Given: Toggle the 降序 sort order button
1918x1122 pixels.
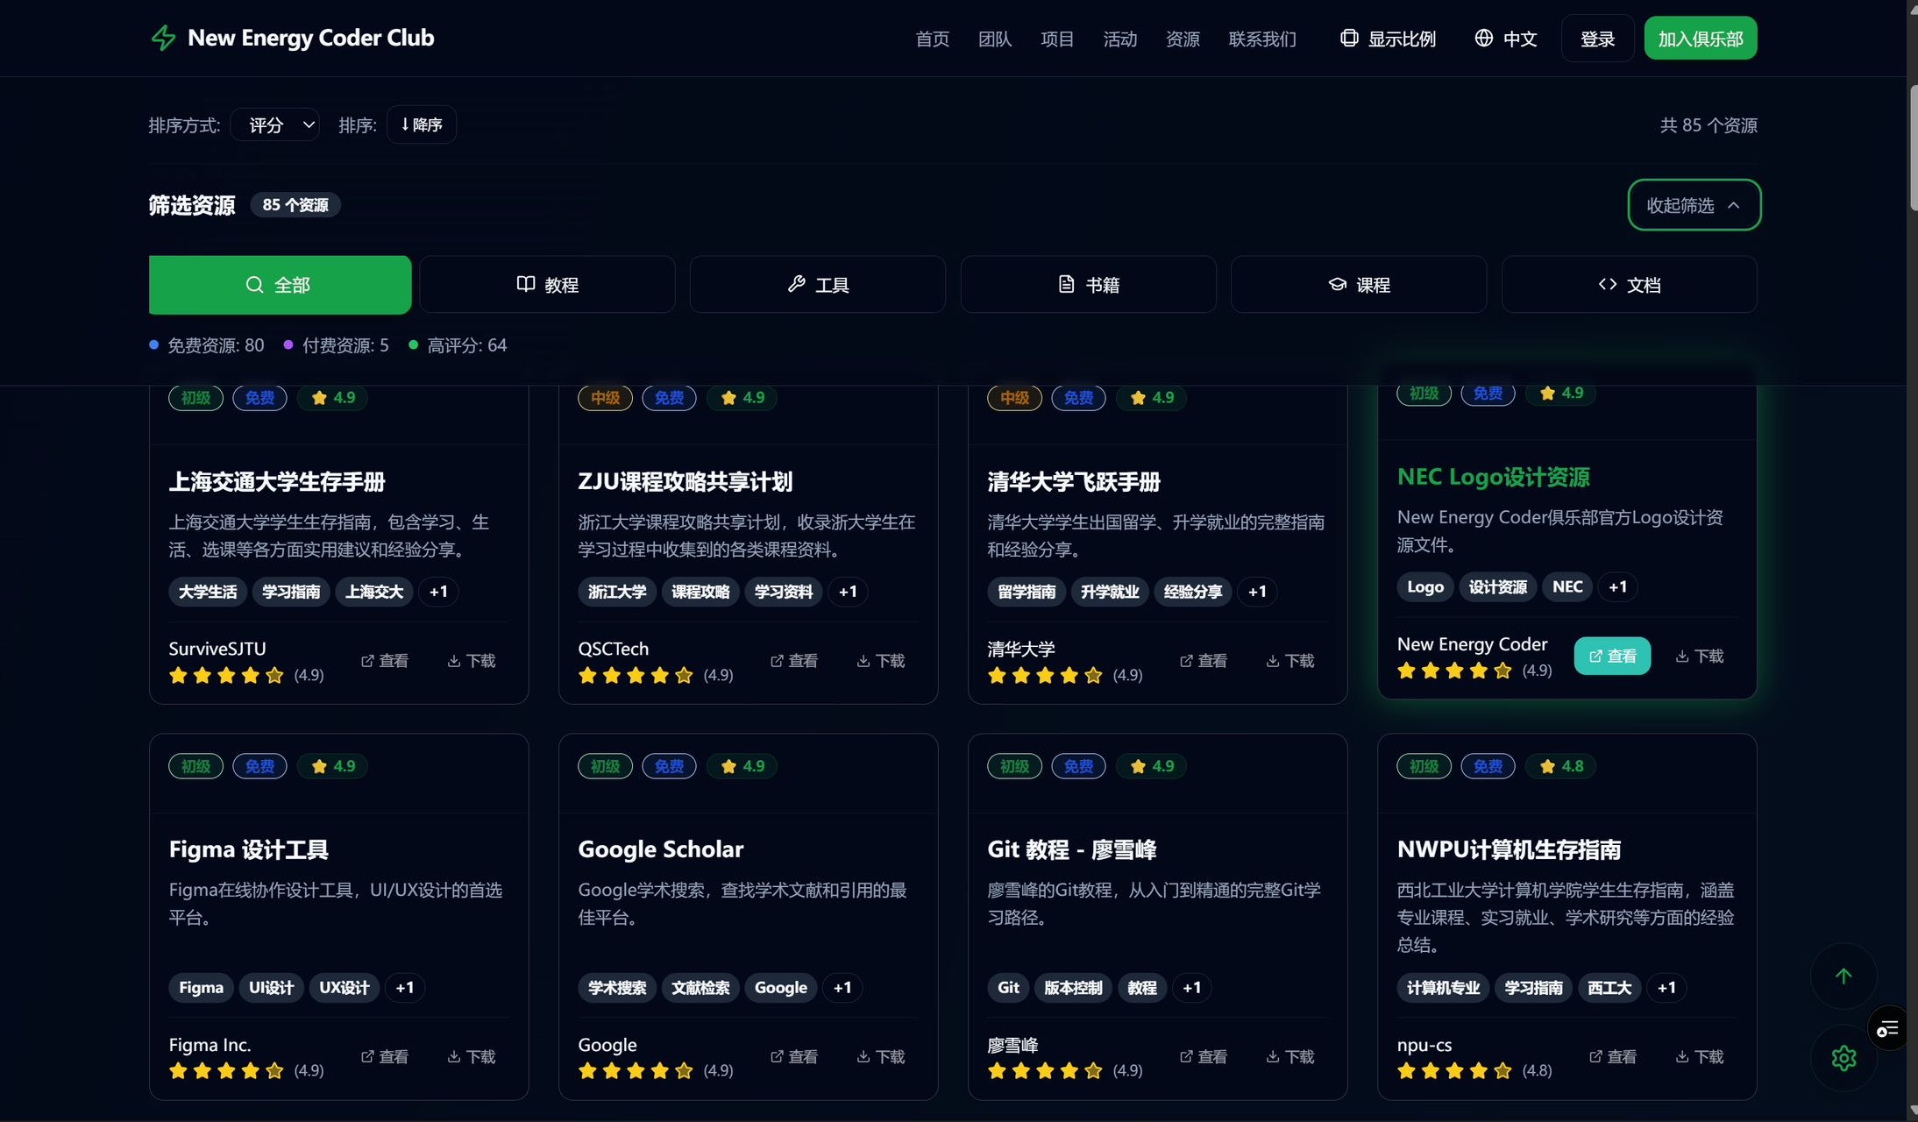Looking at the screenshot, I should (422, 124).
